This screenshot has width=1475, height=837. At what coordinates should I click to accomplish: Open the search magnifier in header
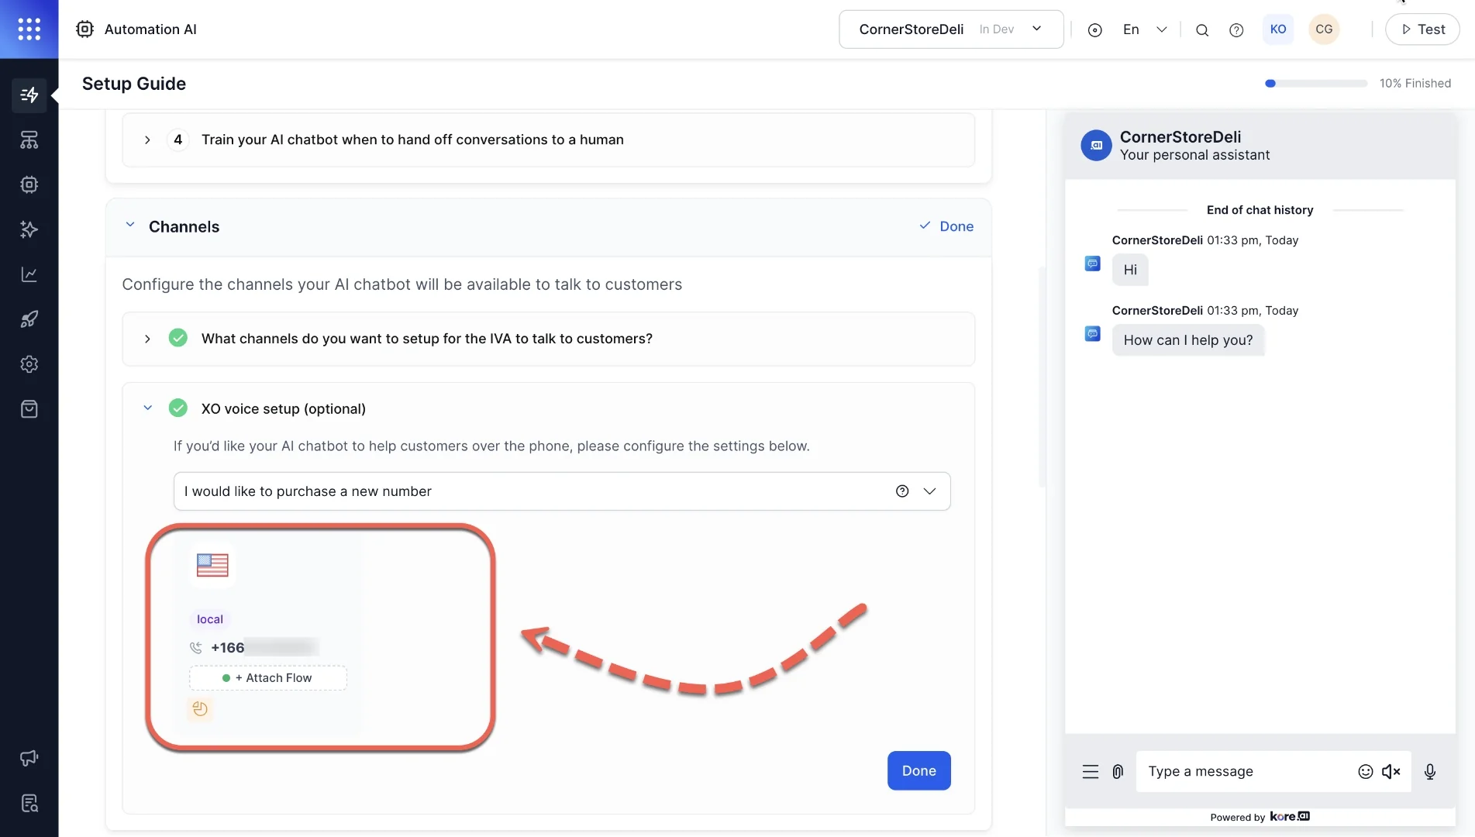click(1202, 30)
